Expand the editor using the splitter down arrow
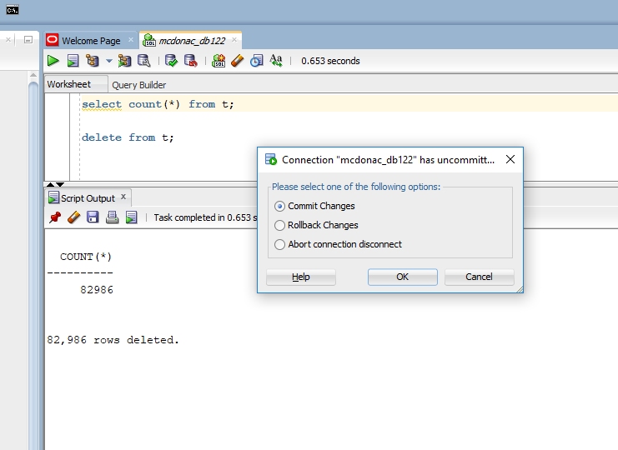The width and height of the screenshot is (618, 450). coord(58,184)
